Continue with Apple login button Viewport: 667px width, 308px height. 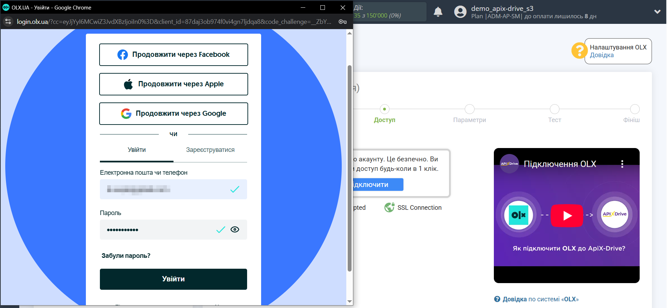pyautogui.click(x=173, y=84)
